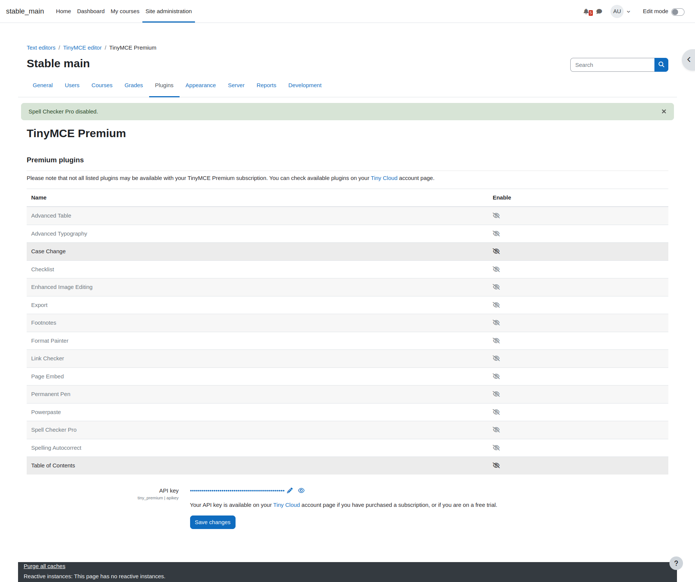
Task: Open the Users admin tab
Action: 72,85
